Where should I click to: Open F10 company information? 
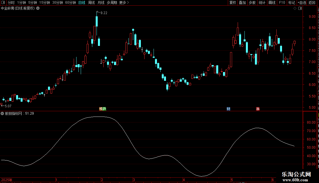point(282,3)
